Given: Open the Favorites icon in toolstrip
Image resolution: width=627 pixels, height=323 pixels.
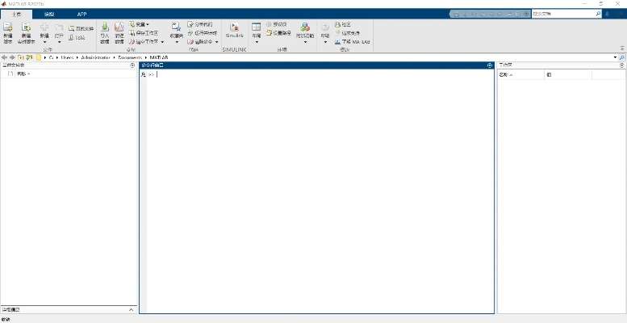Looking at the screenshot, I should (x=177, y=31).
